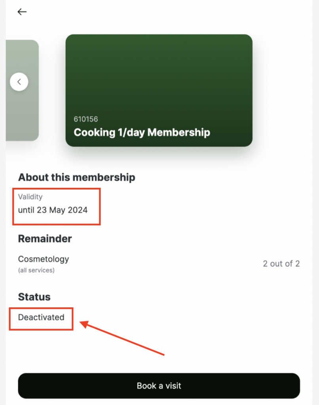Click the Validity label
Viewport: 319px width, 405px height.
(x=30, y=197)
